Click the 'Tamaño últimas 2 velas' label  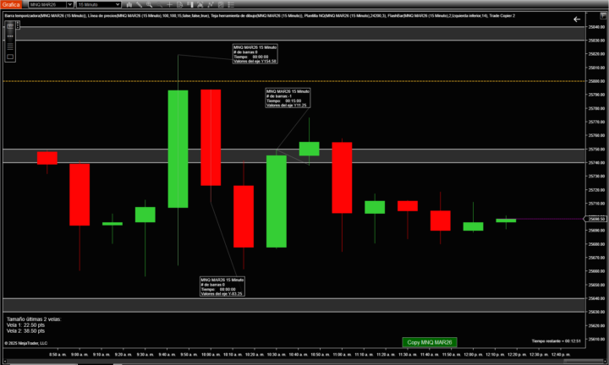[34, 319]
